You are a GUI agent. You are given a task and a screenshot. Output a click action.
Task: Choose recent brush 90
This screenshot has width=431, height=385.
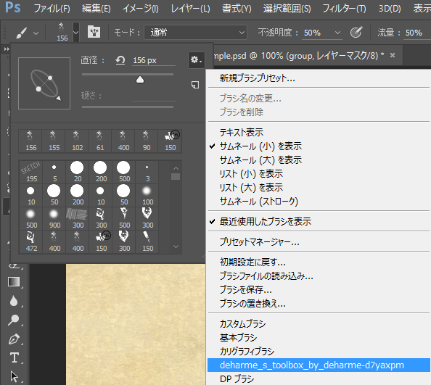[x=147, y=141]
